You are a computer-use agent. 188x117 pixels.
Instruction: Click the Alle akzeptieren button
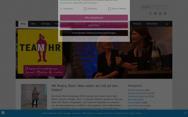coord(94,18)
